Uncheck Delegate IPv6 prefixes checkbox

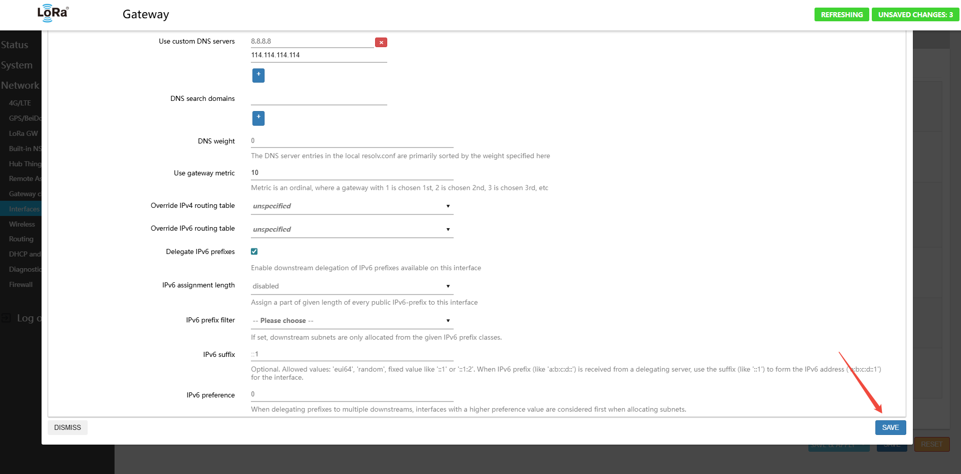[x=254, y=251]
